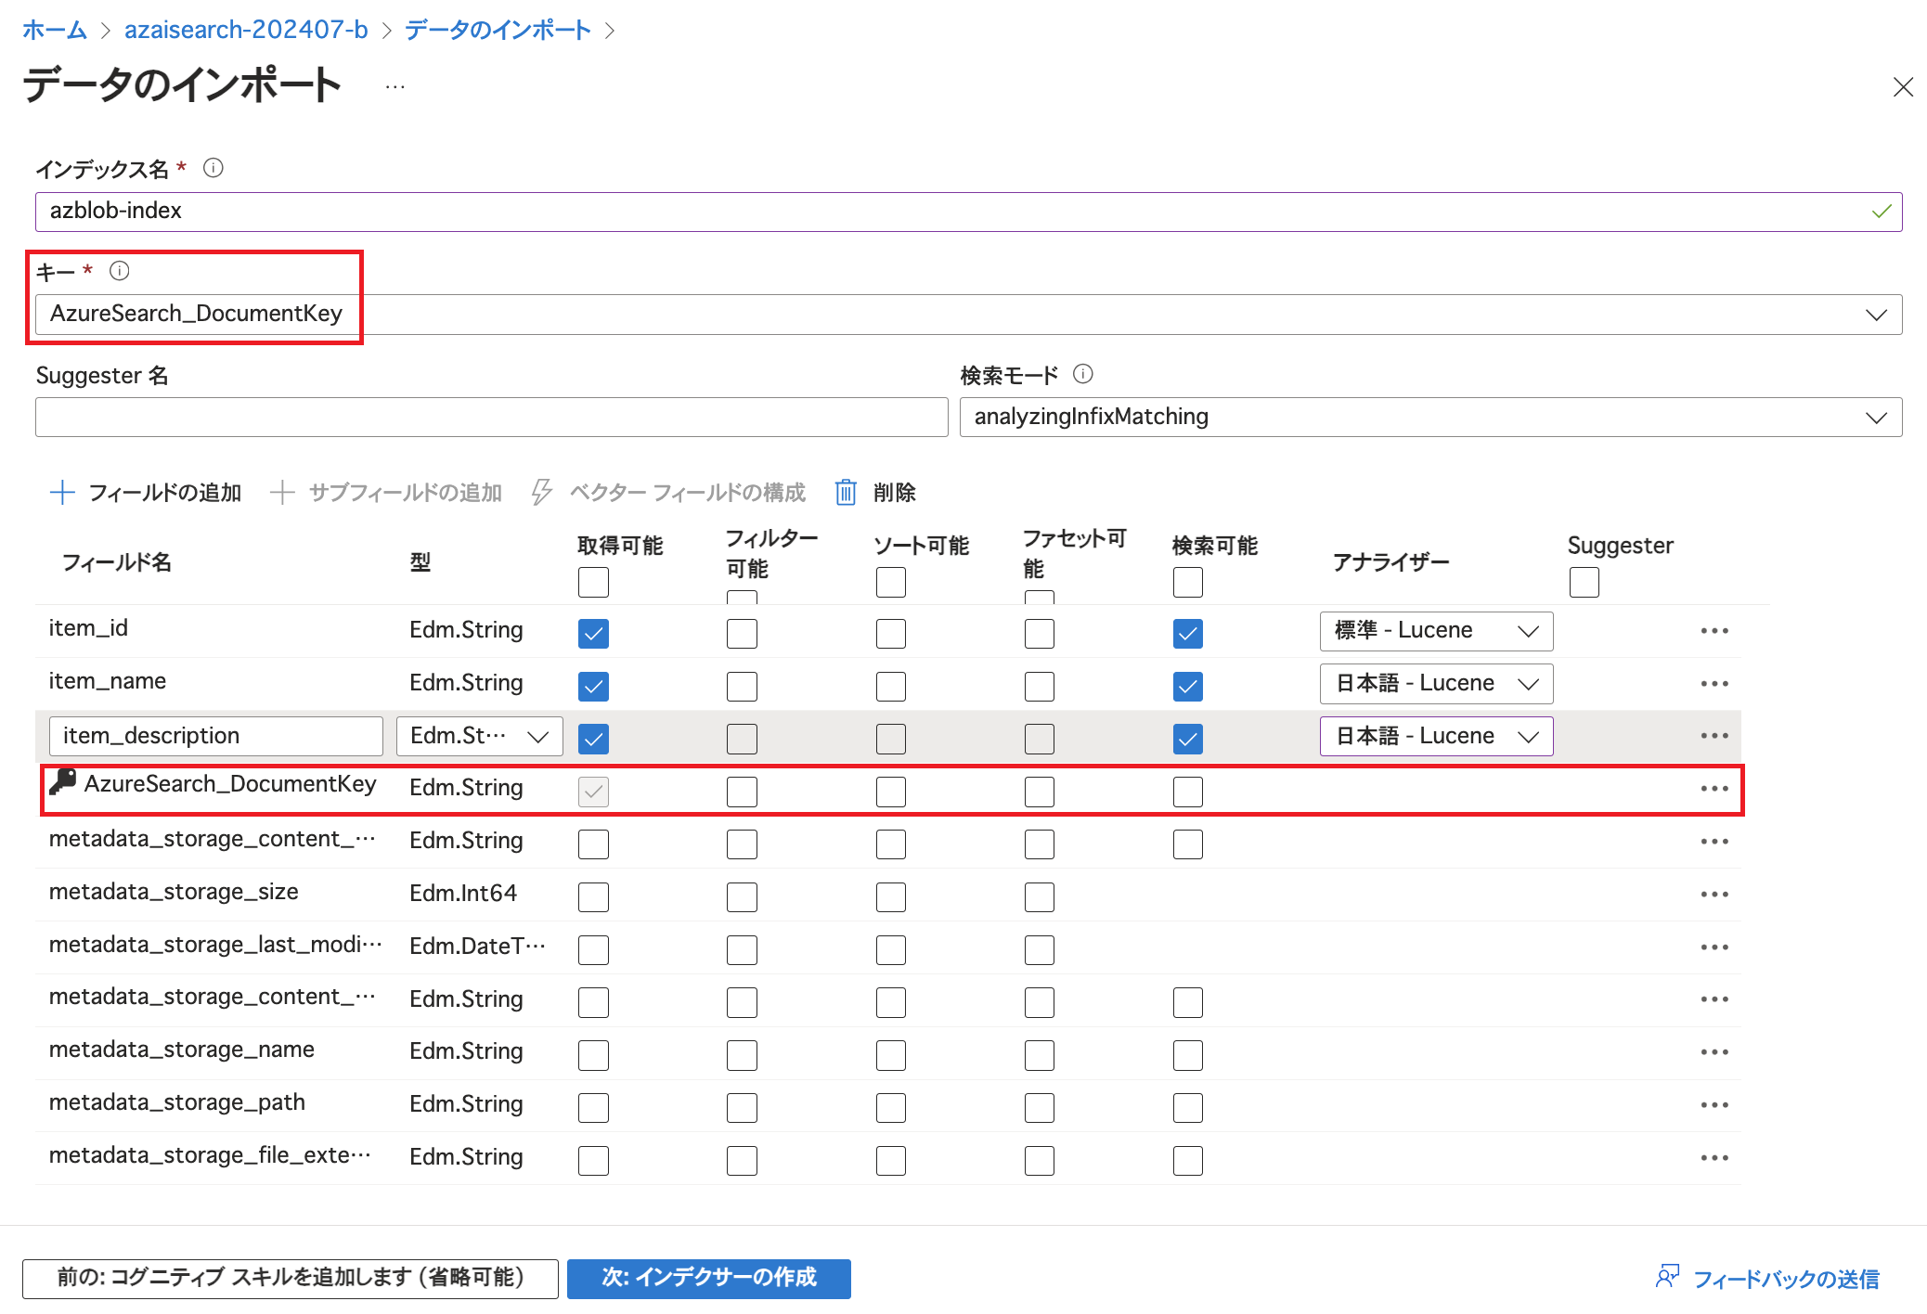This screenshot has height=1314, width=1927.
Task: Toggle the Suggester header checkbox
Action: click(1584, 583)
